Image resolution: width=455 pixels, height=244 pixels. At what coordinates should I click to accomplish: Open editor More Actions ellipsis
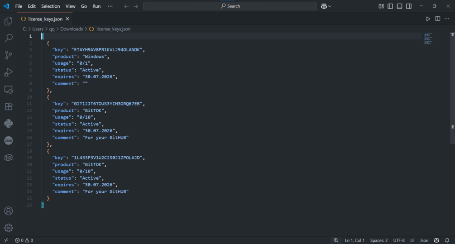447,19
